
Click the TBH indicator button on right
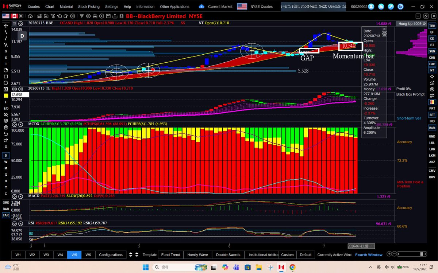pos(432,26)
